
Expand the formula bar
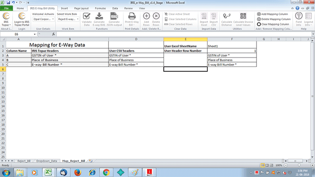tap(313, 34)
